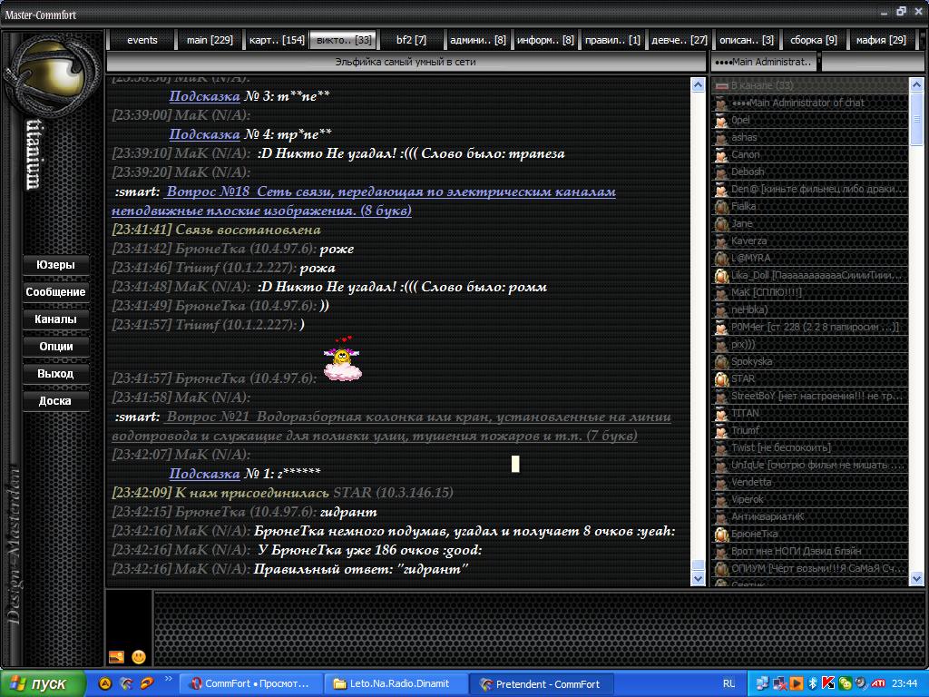Collapse the 'В канале (33)' user list header
This screenshot has height=697, width=929.
click(722, 85)
